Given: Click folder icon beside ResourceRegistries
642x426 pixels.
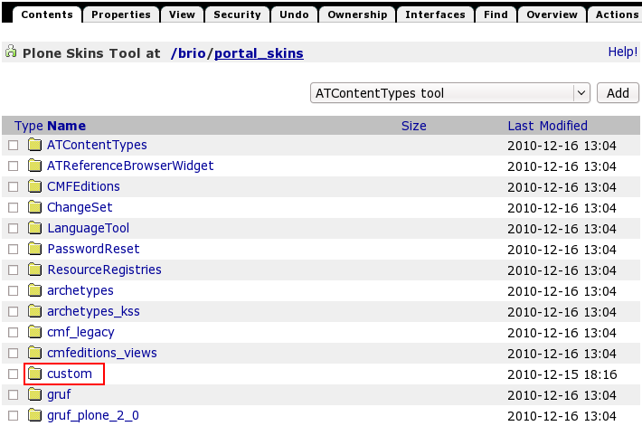Looking at the screenshot, I should pyautogui.click(x=34, y=270).
